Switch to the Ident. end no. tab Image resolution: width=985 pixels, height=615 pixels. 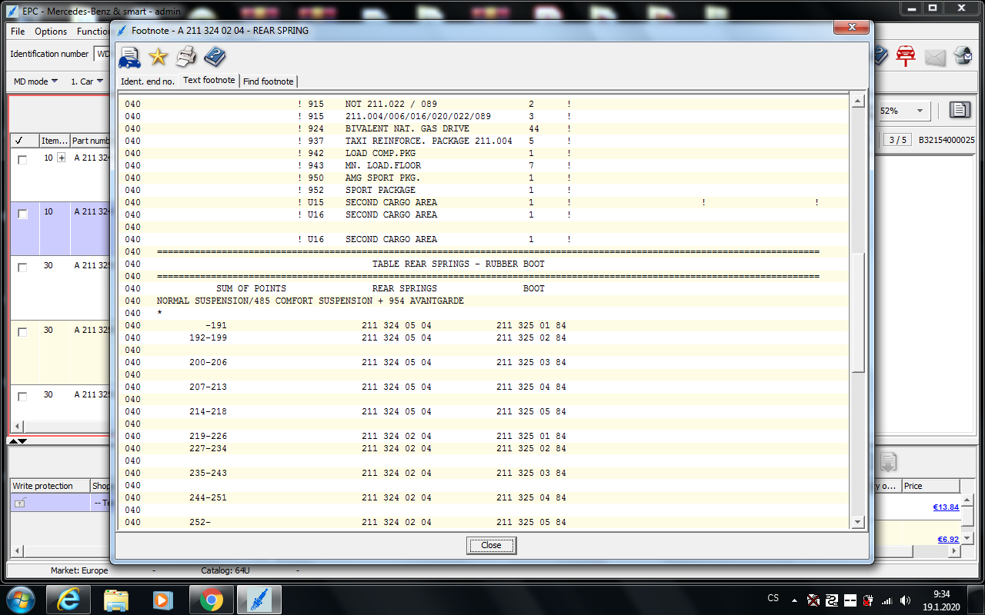pyautogui.click(x=148, y=81)
